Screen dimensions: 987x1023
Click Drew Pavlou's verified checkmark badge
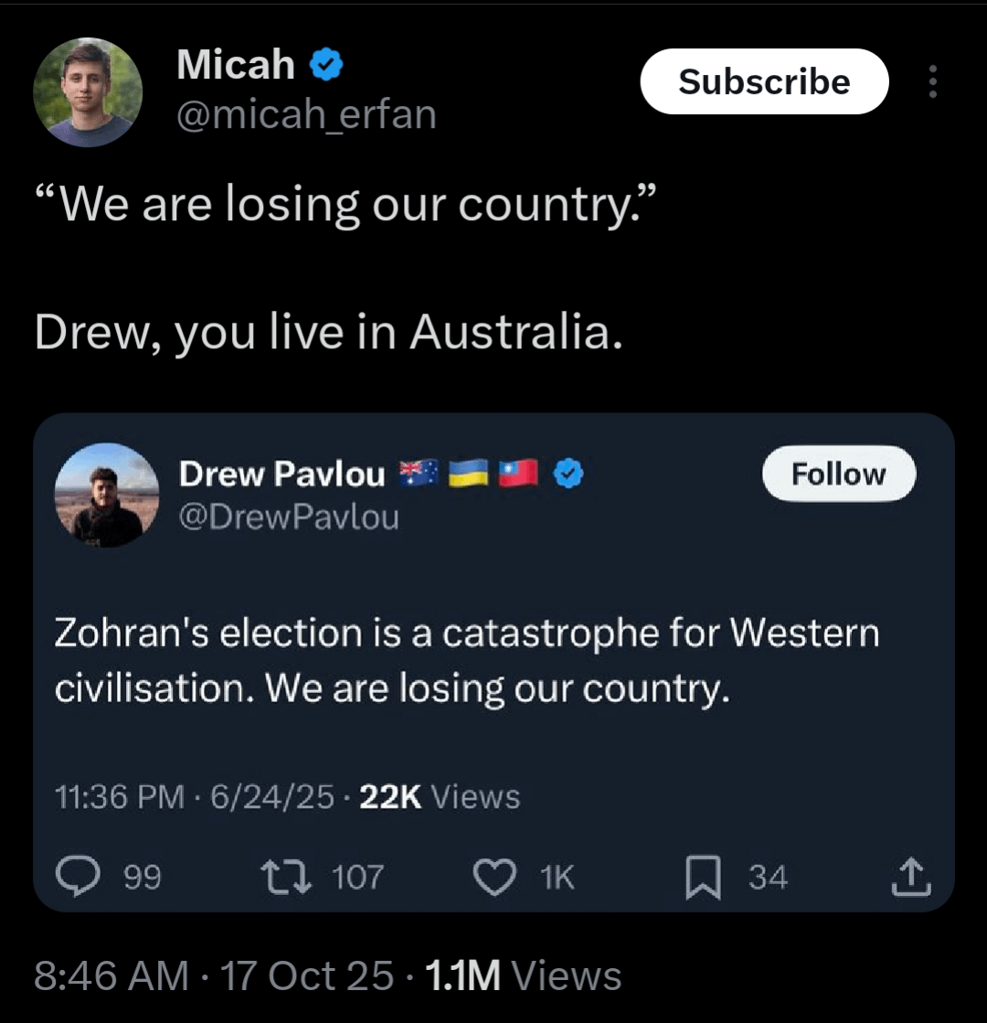pos(570,474)
